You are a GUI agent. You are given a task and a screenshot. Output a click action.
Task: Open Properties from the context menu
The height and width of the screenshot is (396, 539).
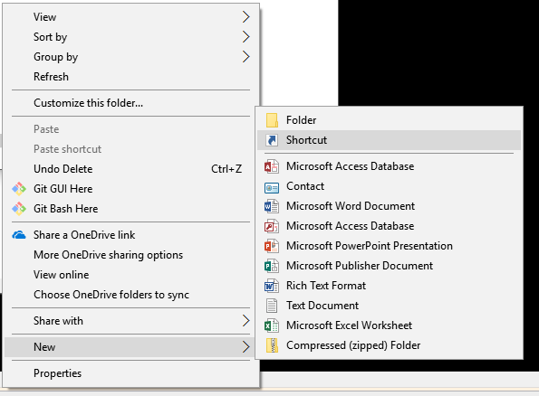[131, 373]
